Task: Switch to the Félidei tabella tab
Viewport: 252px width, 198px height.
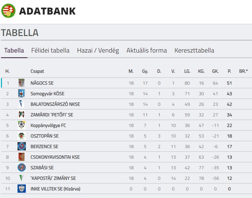Action: tap(50, 51)
